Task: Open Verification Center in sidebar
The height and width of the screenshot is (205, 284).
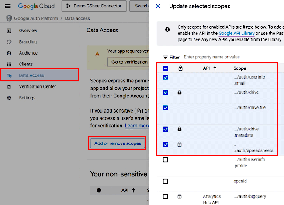Action: [37, 87]
